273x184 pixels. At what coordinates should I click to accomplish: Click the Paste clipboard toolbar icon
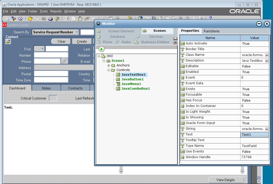(80, 18)
